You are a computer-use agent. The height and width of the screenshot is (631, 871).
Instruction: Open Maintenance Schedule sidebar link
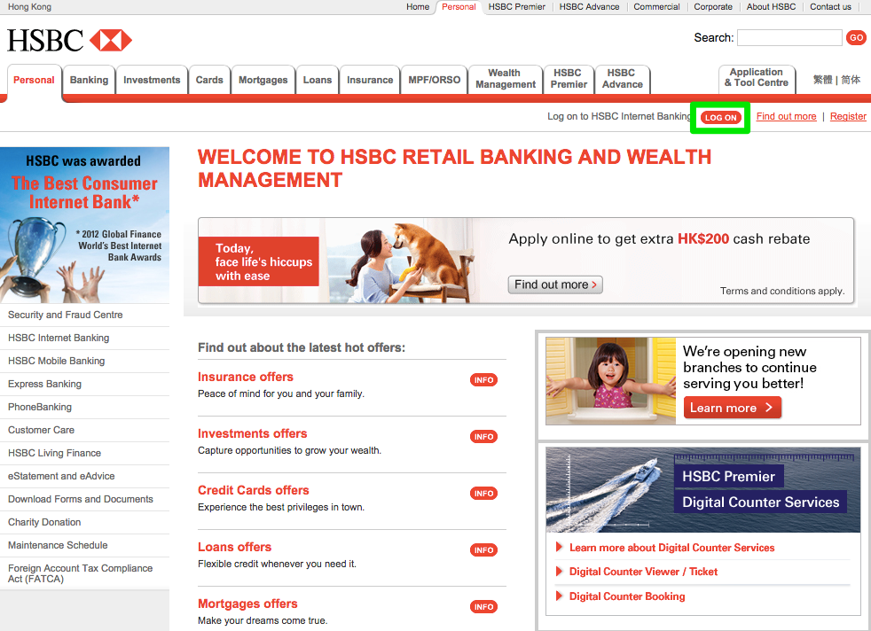(58, 545)
